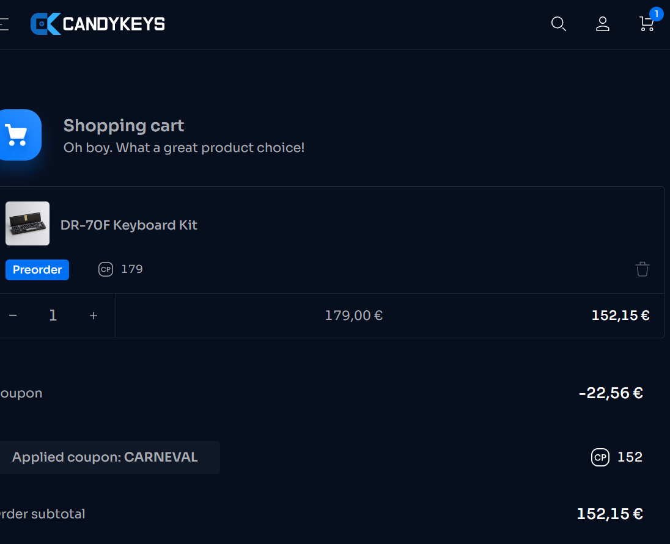Click the large blue shopping cart icon
The image size is (670, 544).
17,134
